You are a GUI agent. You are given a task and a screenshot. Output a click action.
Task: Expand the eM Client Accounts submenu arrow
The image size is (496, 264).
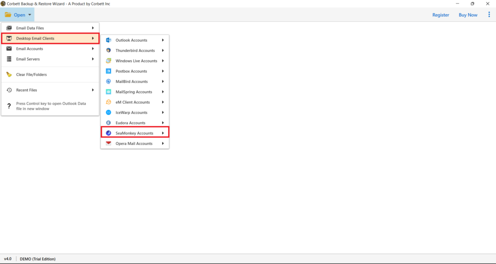click(x=163, y=102)
